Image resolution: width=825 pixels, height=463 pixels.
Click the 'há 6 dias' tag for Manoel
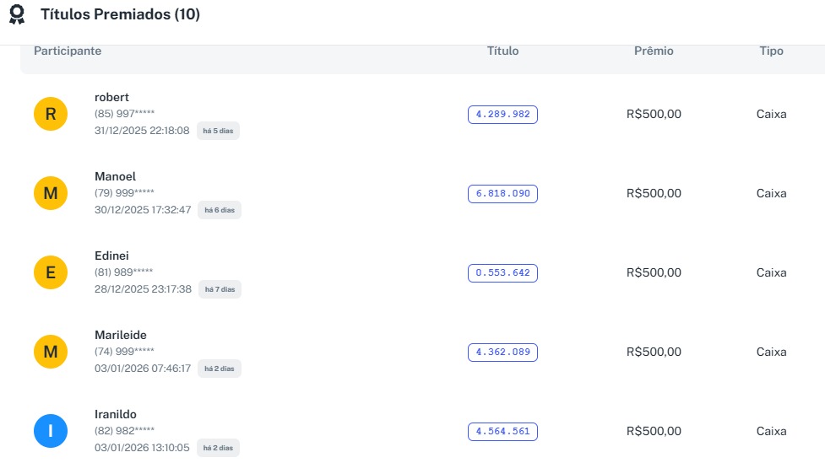[220, 210]
